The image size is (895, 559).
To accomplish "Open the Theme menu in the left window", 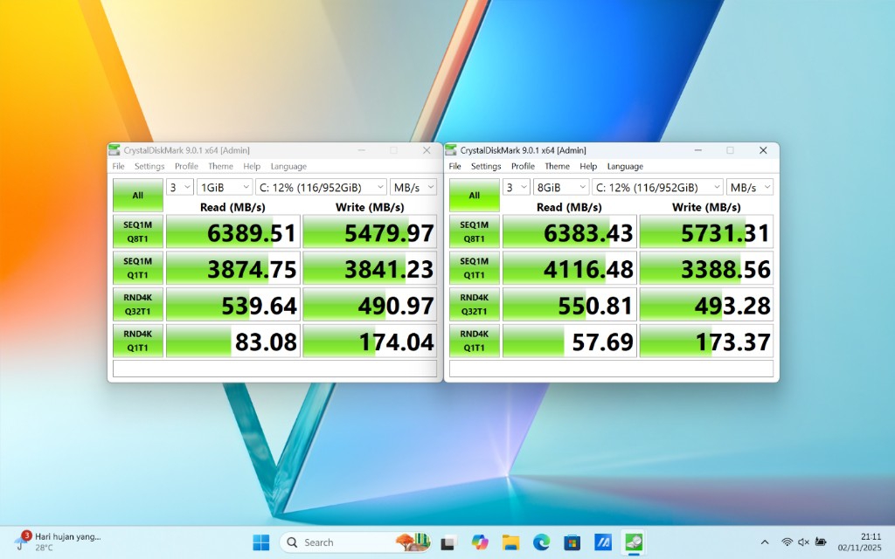I will [220, 167].
